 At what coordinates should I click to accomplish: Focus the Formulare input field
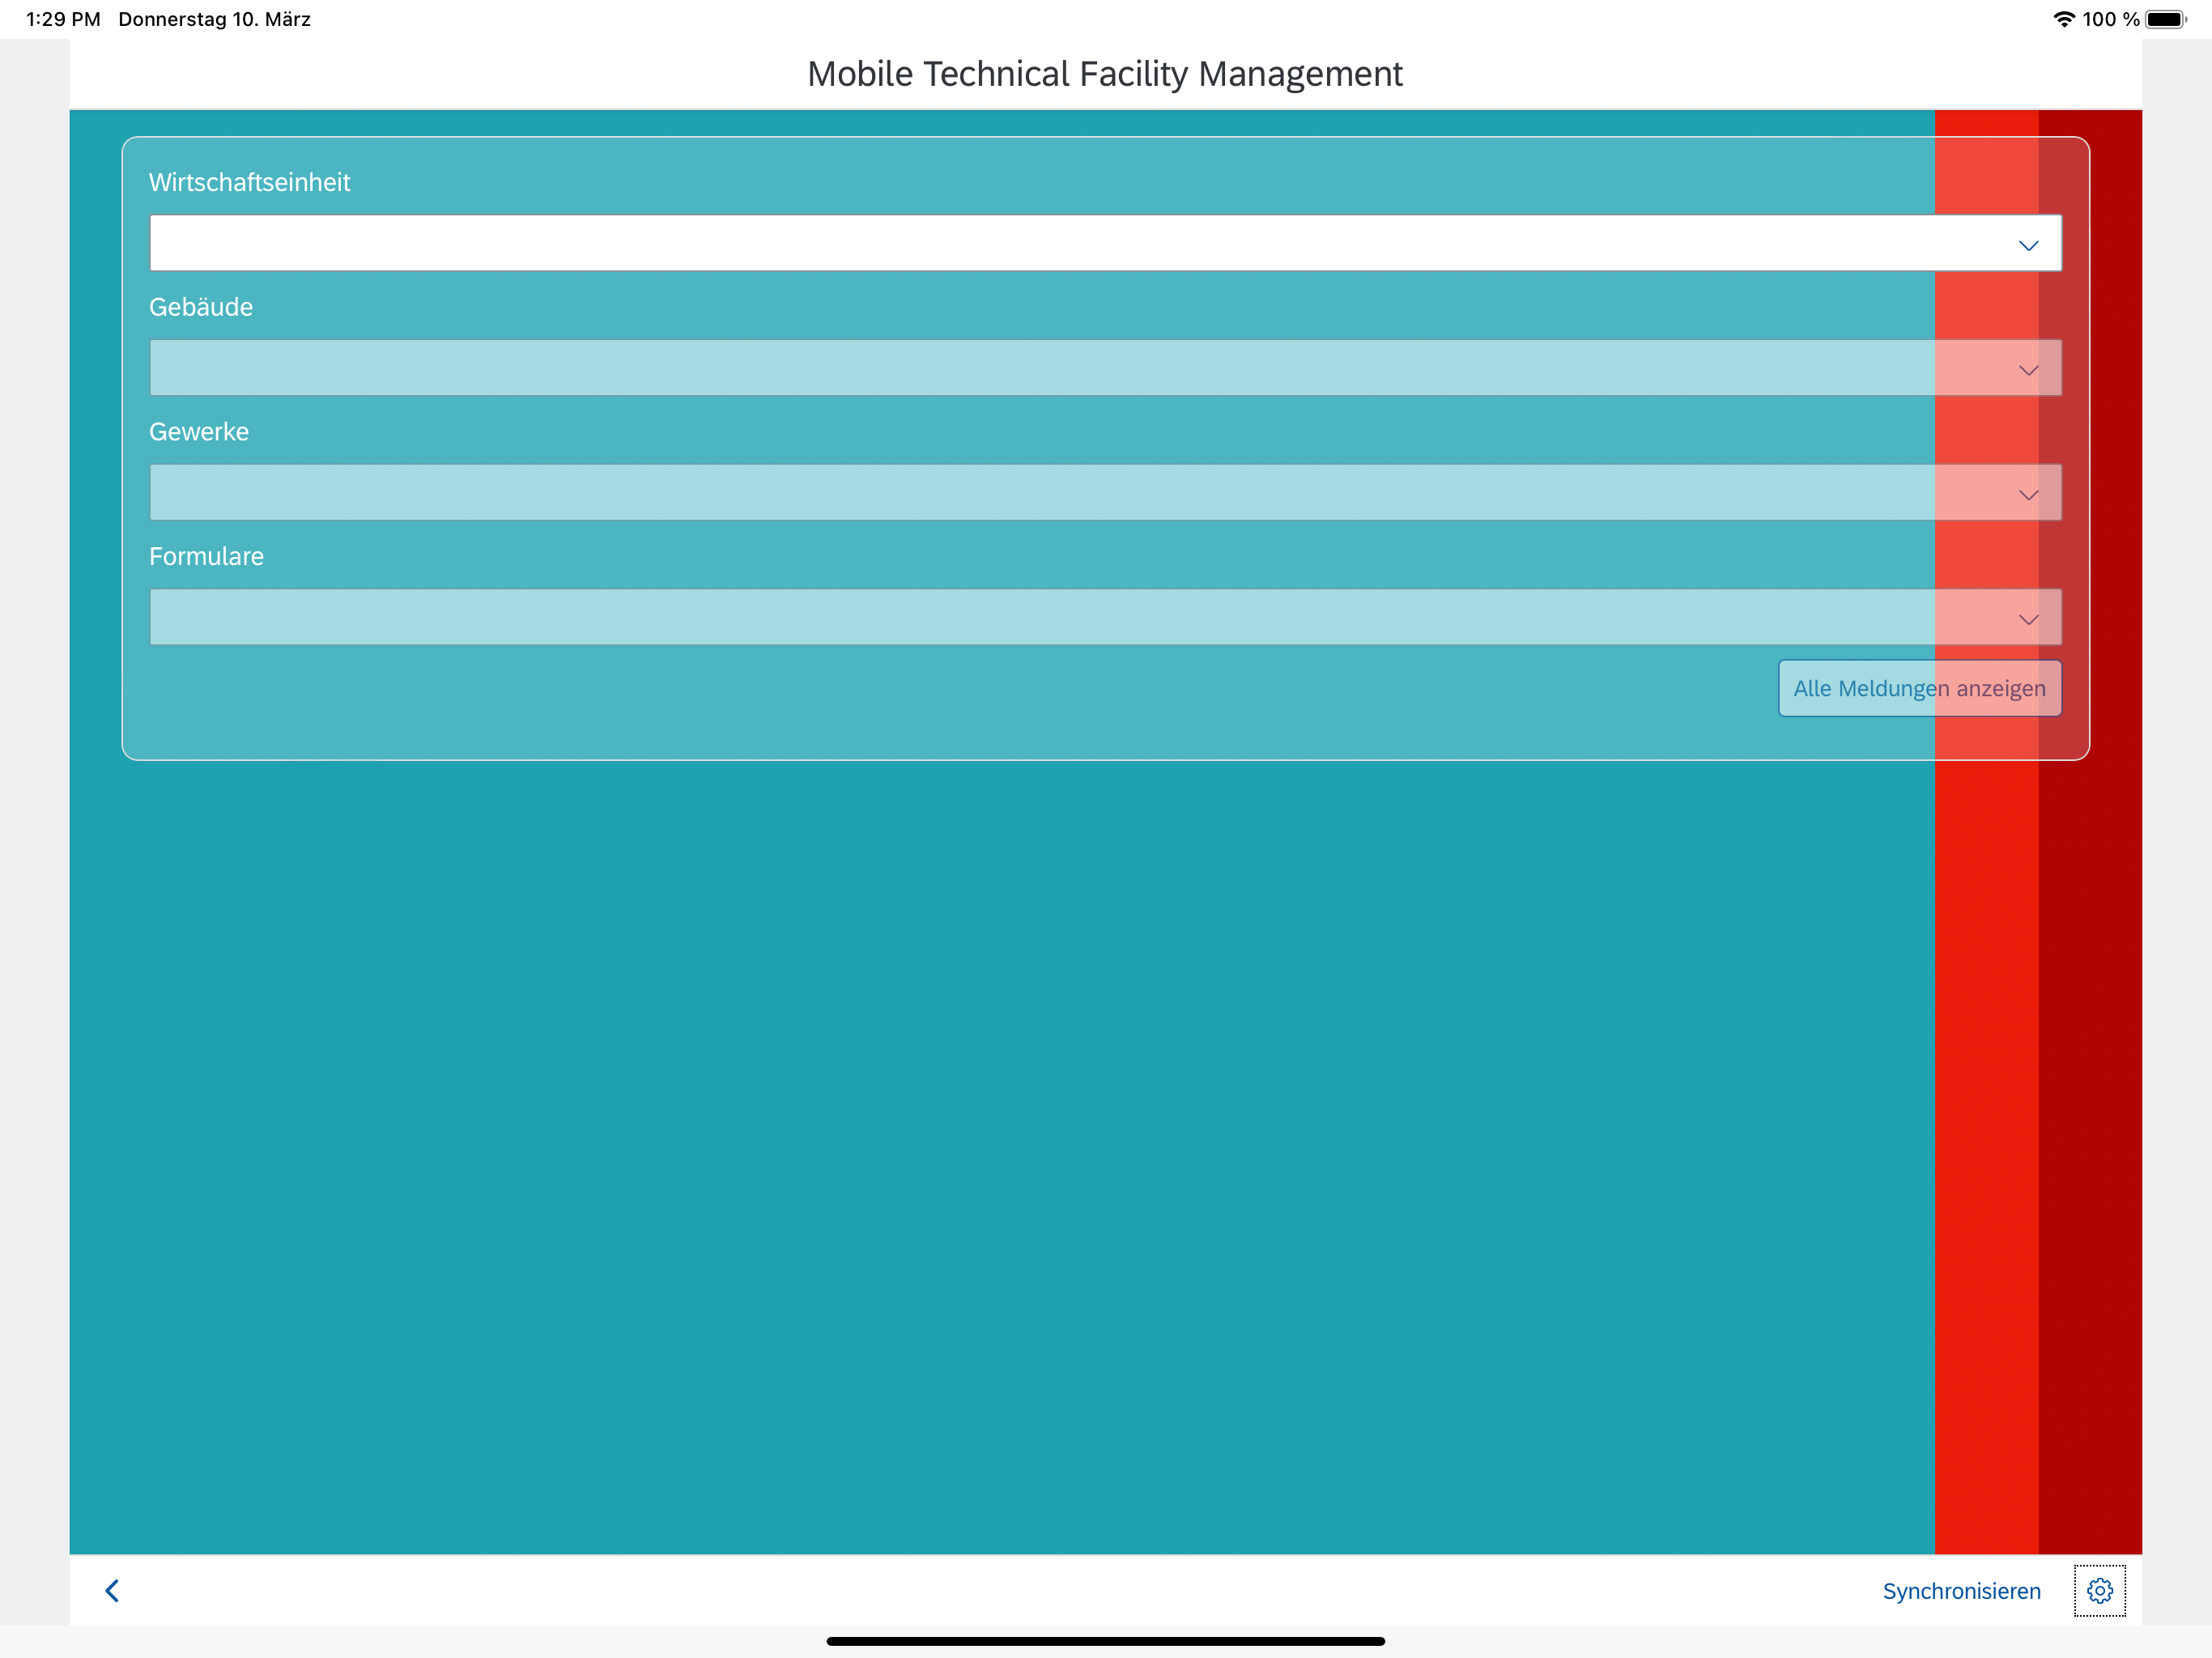1105,617
